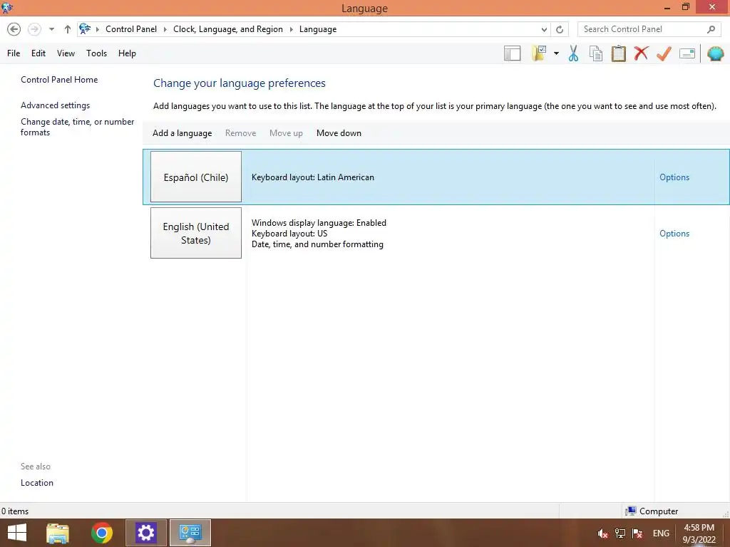This screenshot has height=547, width=730.
Task: Click 'Date, time, and number formatting' text
Action: [317, 244]
